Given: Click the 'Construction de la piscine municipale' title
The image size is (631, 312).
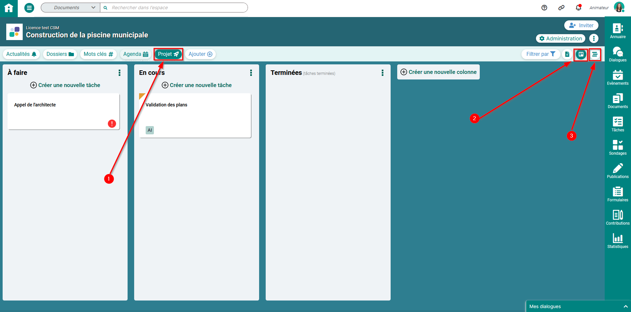Looking at the screenshot, I should [87, 35].
